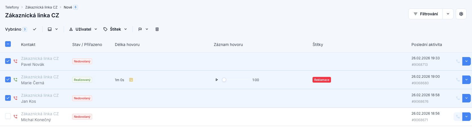The image size is (472, 128).
Task: Click the trash delete icon in toolbar
Action: pyautogui.click(x=157, y=29)
